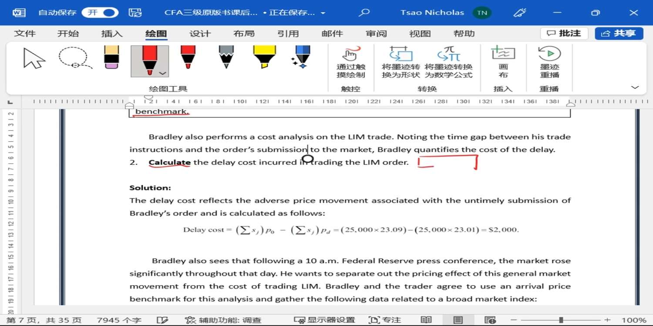Click the zoom in plus button
This screenshot has width=653, height=326.
(x=608, y=320)
